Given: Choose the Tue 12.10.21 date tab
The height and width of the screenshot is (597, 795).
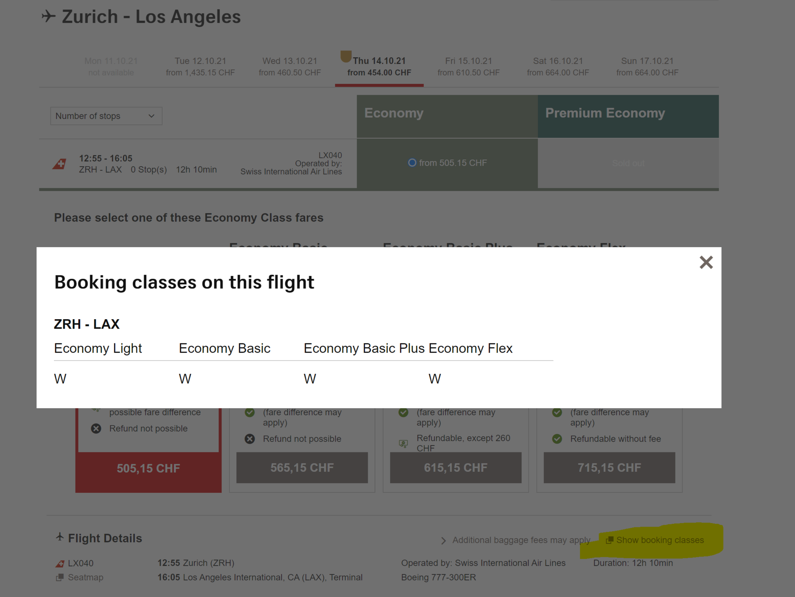Looking at the screenshot, I should point(200,66).
